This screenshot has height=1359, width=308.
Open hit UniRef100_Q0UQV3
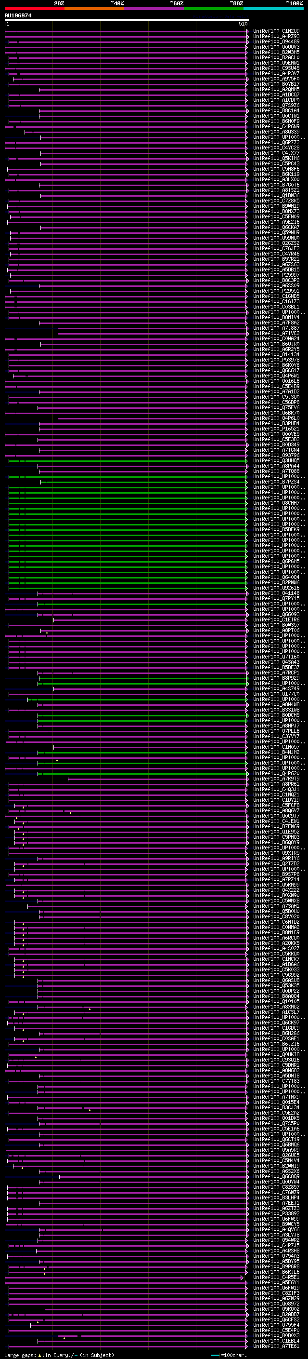(x=276, y=47)
